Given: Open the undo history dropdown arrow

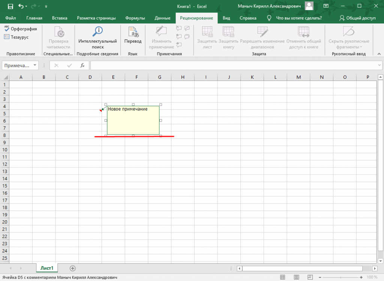Looking at the screenshot, I should 26,7.
